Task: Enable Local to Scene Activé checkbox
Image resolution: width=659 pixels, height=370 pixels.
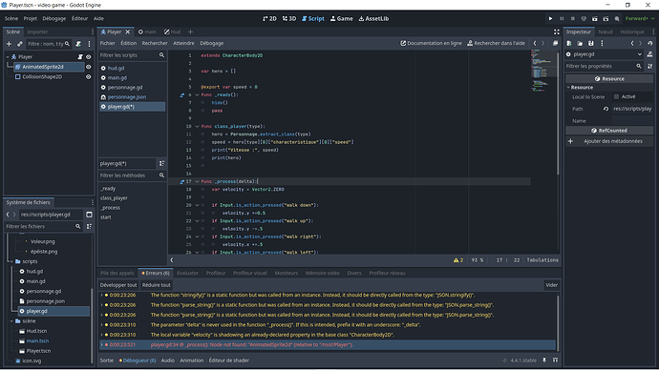Action: (616, 97)
